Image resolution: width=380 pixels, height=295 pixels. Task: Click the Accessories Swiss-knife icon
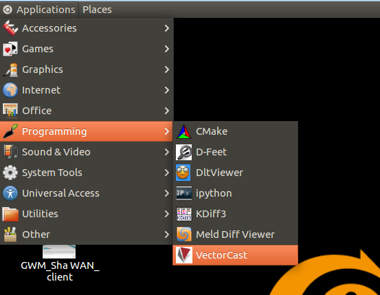coord(10,28)
